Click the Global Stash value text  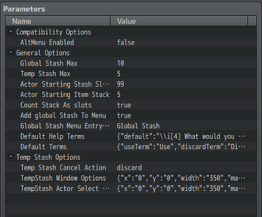[138, 126]
